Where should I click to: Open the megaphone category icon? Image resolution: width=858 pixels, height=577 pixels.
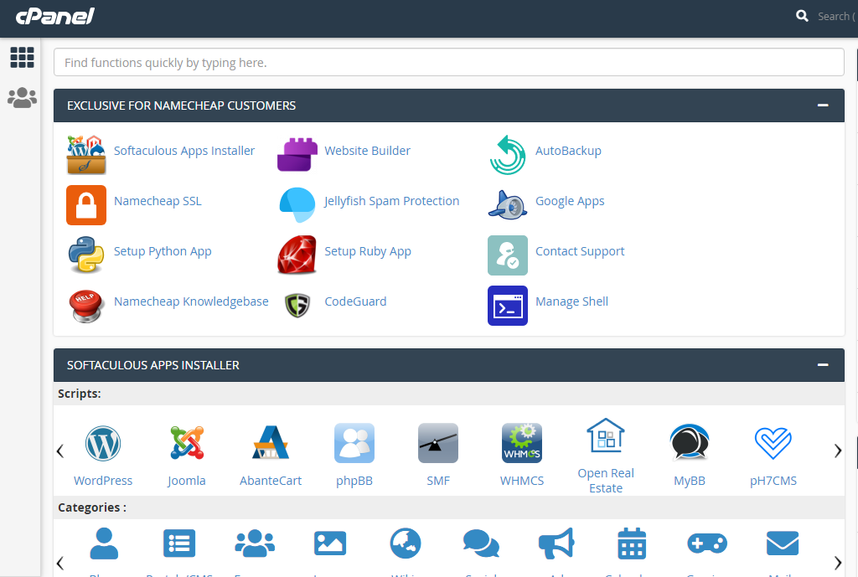pos(556,544)
